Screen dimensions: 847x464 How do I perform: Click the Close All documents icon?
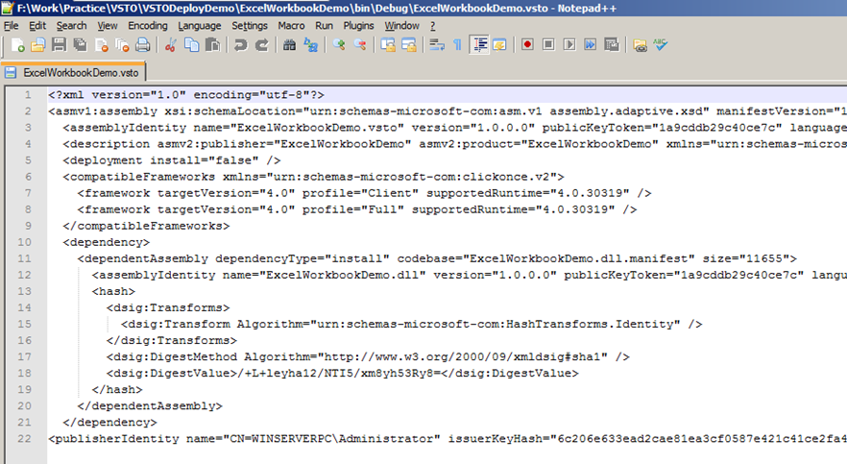pyautogui.click(x=122, y=45)
